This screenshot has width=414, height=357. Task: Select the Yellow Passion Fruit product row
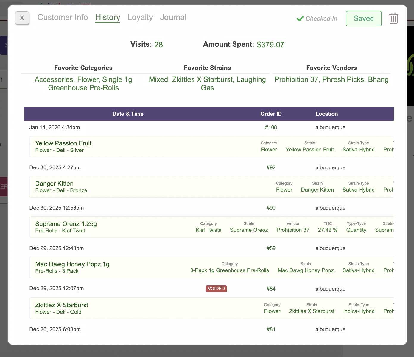click(63, 143)
